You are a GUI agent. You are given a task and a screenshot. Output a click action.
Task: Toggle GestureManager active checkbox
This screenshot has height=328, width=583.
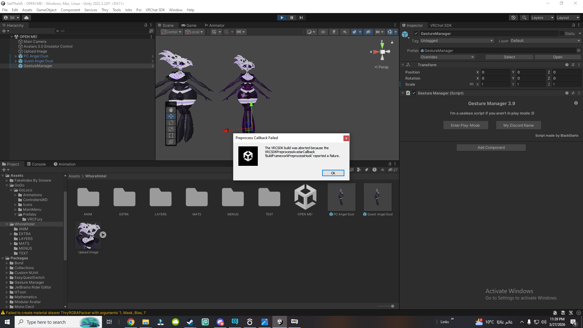(x=416, y=33)
